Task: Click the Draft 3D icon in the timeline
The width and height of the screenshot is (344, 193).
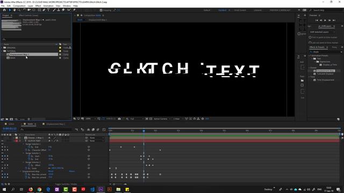Action: click(x=82, y=130)
